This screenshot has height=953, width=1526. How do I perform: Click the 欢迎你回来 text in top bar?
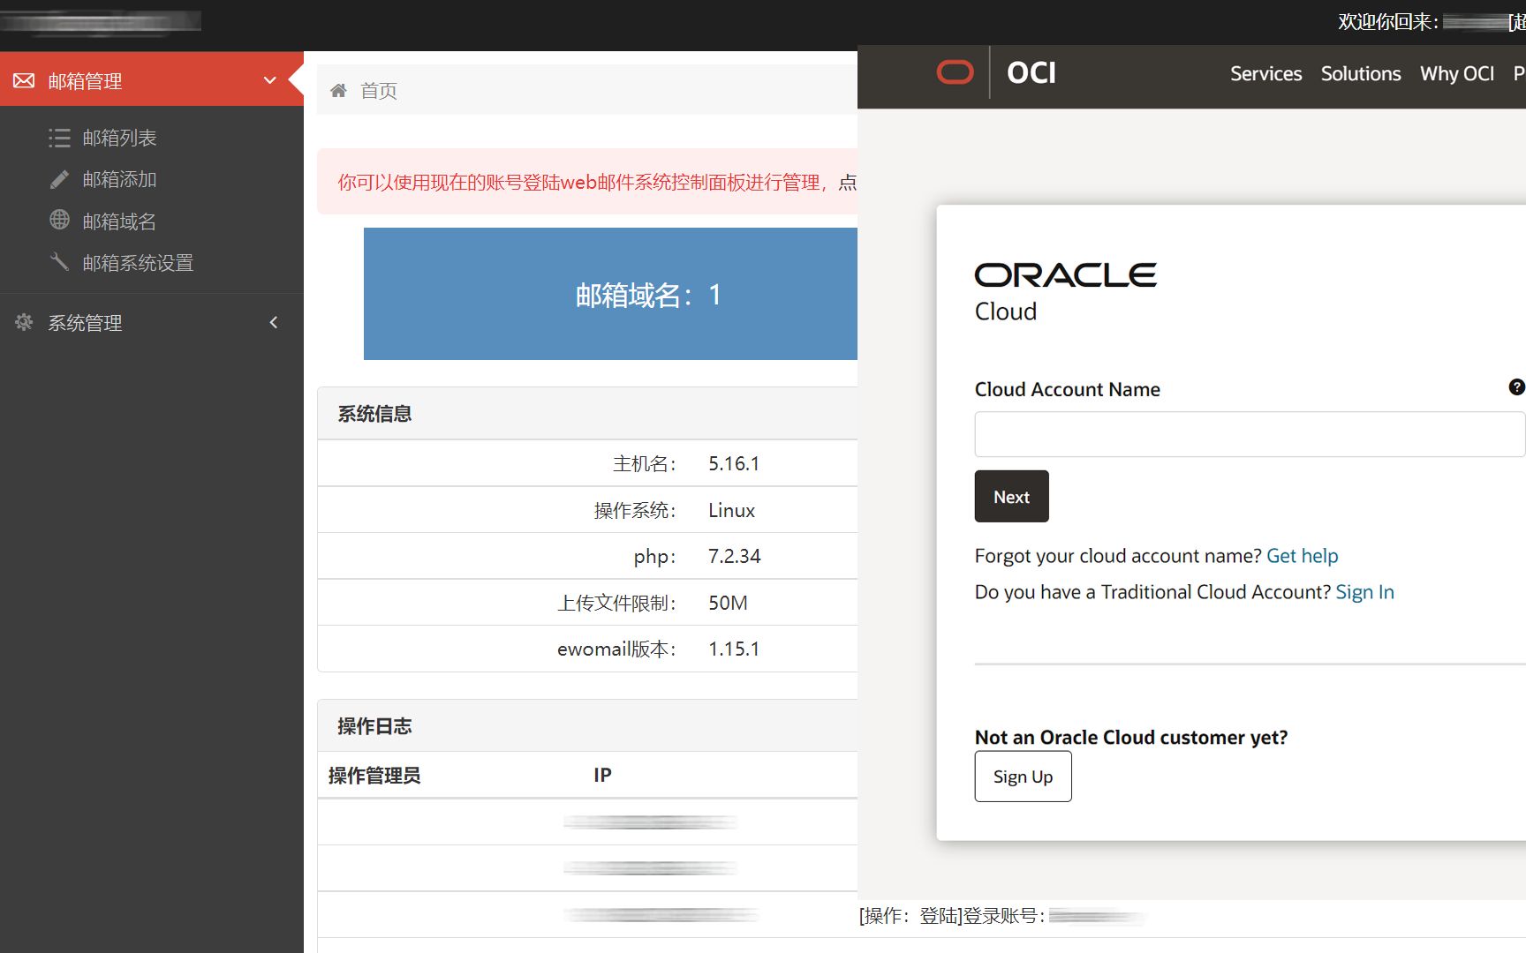[x=1387, y=21]
